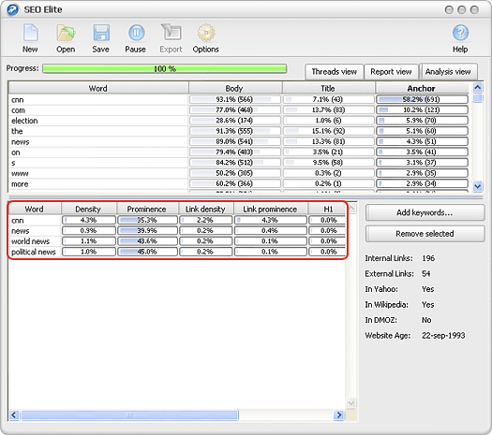The image size is (492, 435).
Task: Click the Remove selected button
Action: tap(425, 234)
